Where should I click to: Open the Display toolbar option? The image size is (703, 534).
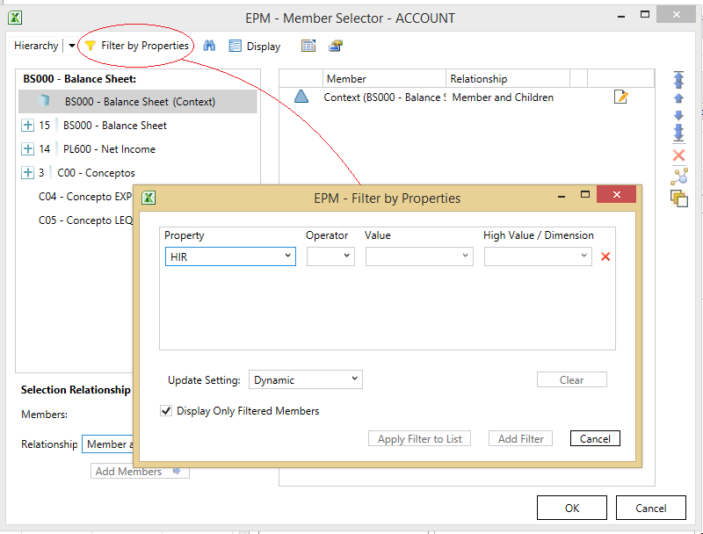pyautogui.click(x=255, y=47)
